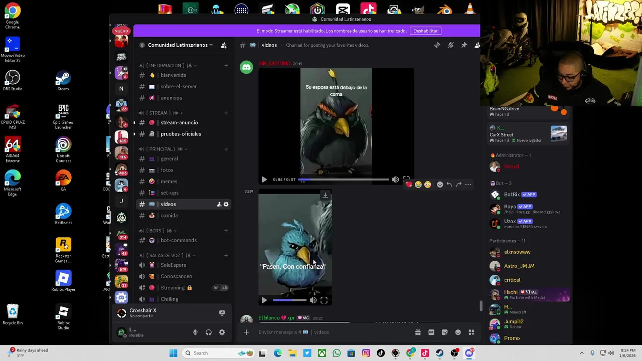Play the first video by SIN_DESTINO

click(264, 179)
